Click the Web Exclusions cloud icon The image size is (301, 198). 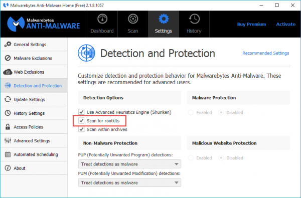8,72
